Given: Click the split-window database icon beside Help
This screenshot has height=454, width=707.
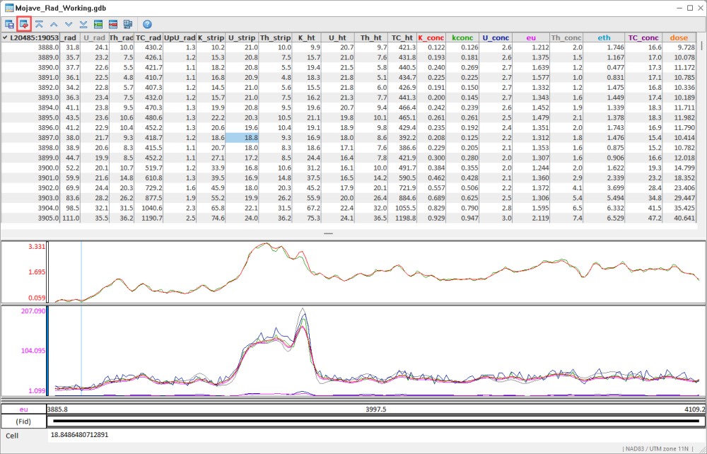Looking at the screenshot, I should point(129,23).
